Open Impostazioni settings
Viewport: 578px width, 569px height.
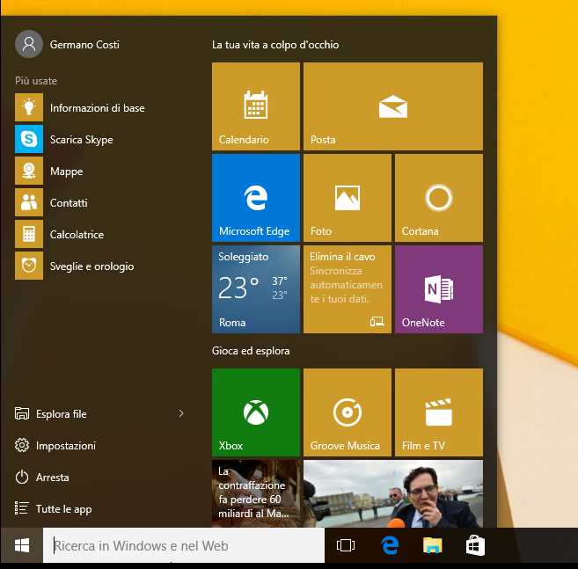55,446
